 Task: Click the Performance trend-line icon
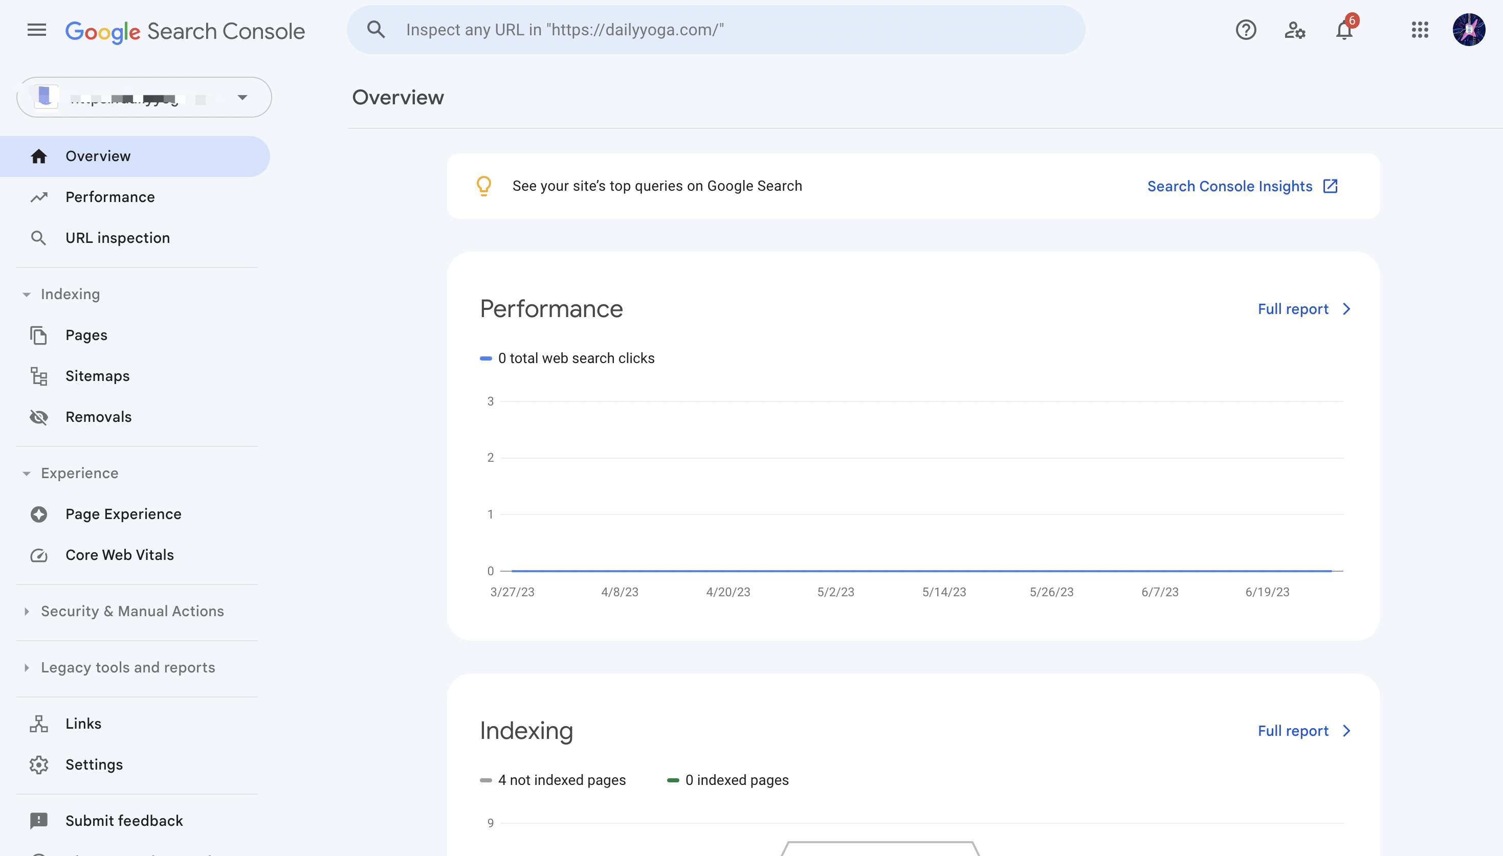coord(39,197)
